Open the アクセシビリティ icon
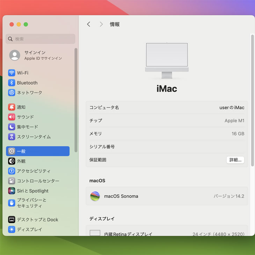The height and width of the screenshot is (255, 255). point(12,171)
